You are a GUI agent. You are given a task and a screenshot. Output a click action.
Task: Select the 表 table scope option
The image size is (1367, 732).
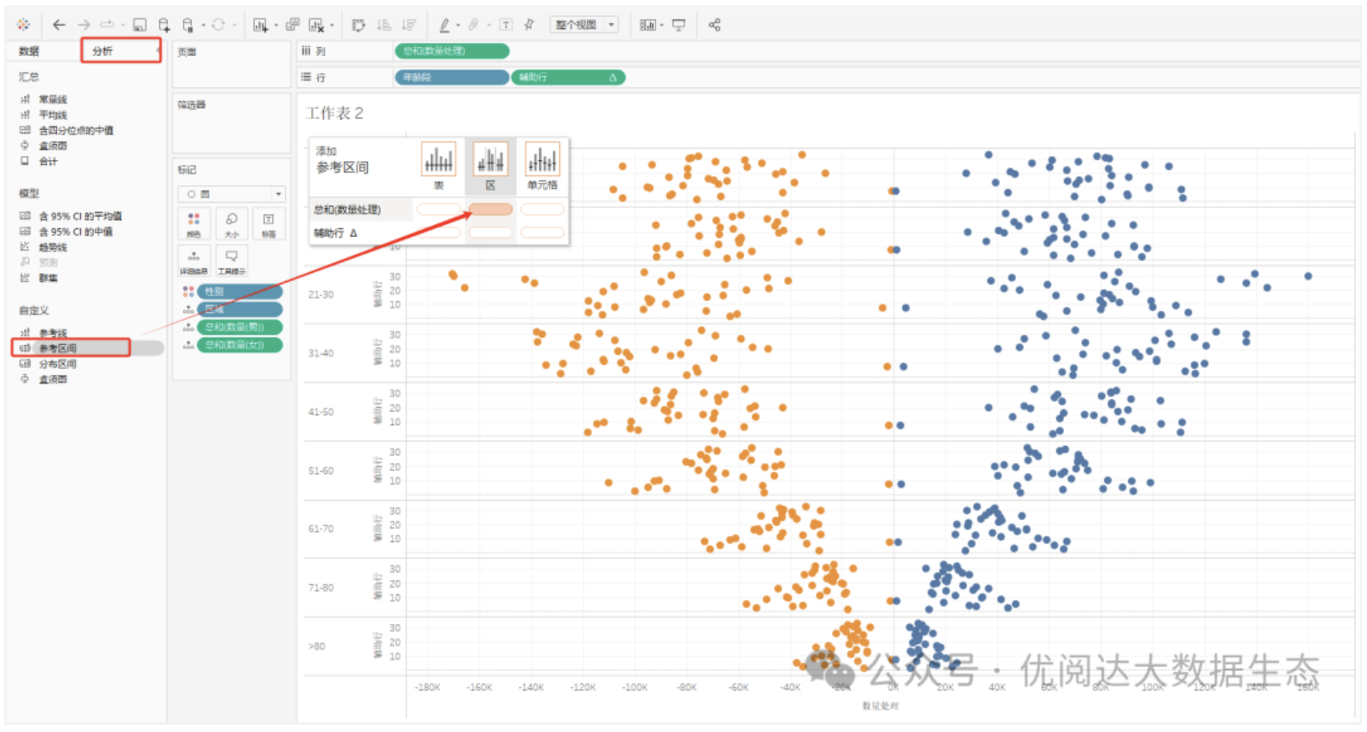tap(438, 165)
